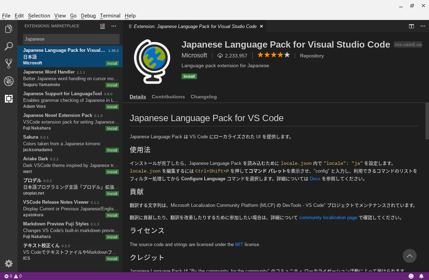The height and width of the screenshot is (280, 429).
Task: Install the プロデル extension
Action: coord(112,194)
